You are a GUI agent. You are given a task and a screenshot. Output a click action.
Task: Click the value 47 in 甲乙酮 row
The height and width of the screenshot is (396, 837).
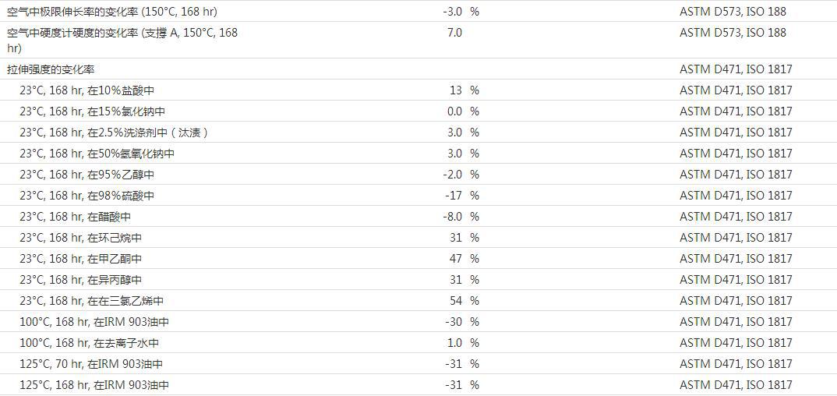tap(455, 259)
